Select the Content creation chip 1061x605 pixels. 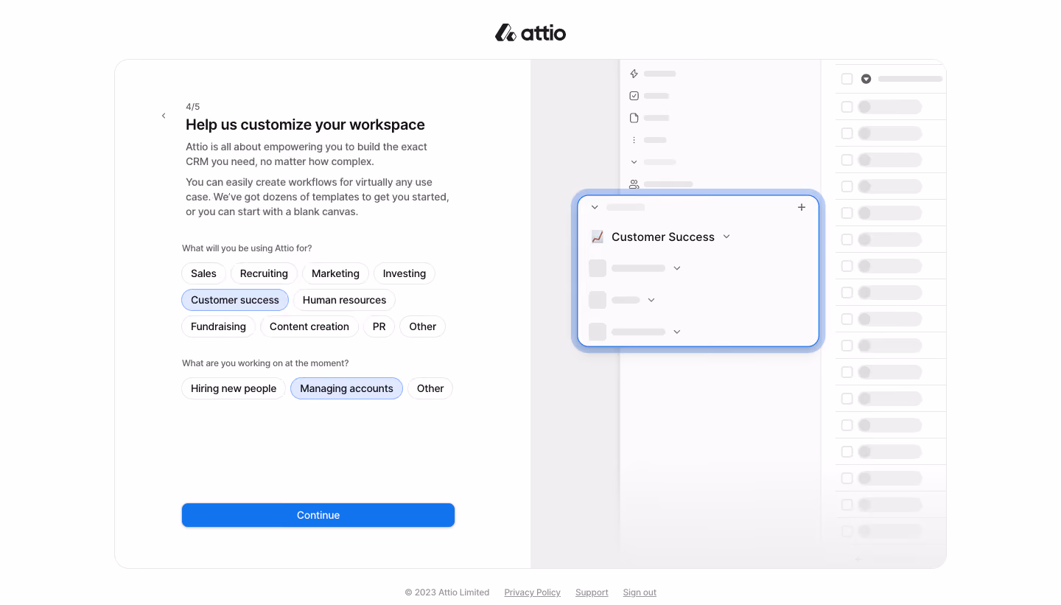pyautogui.click(x=309, y=326)
